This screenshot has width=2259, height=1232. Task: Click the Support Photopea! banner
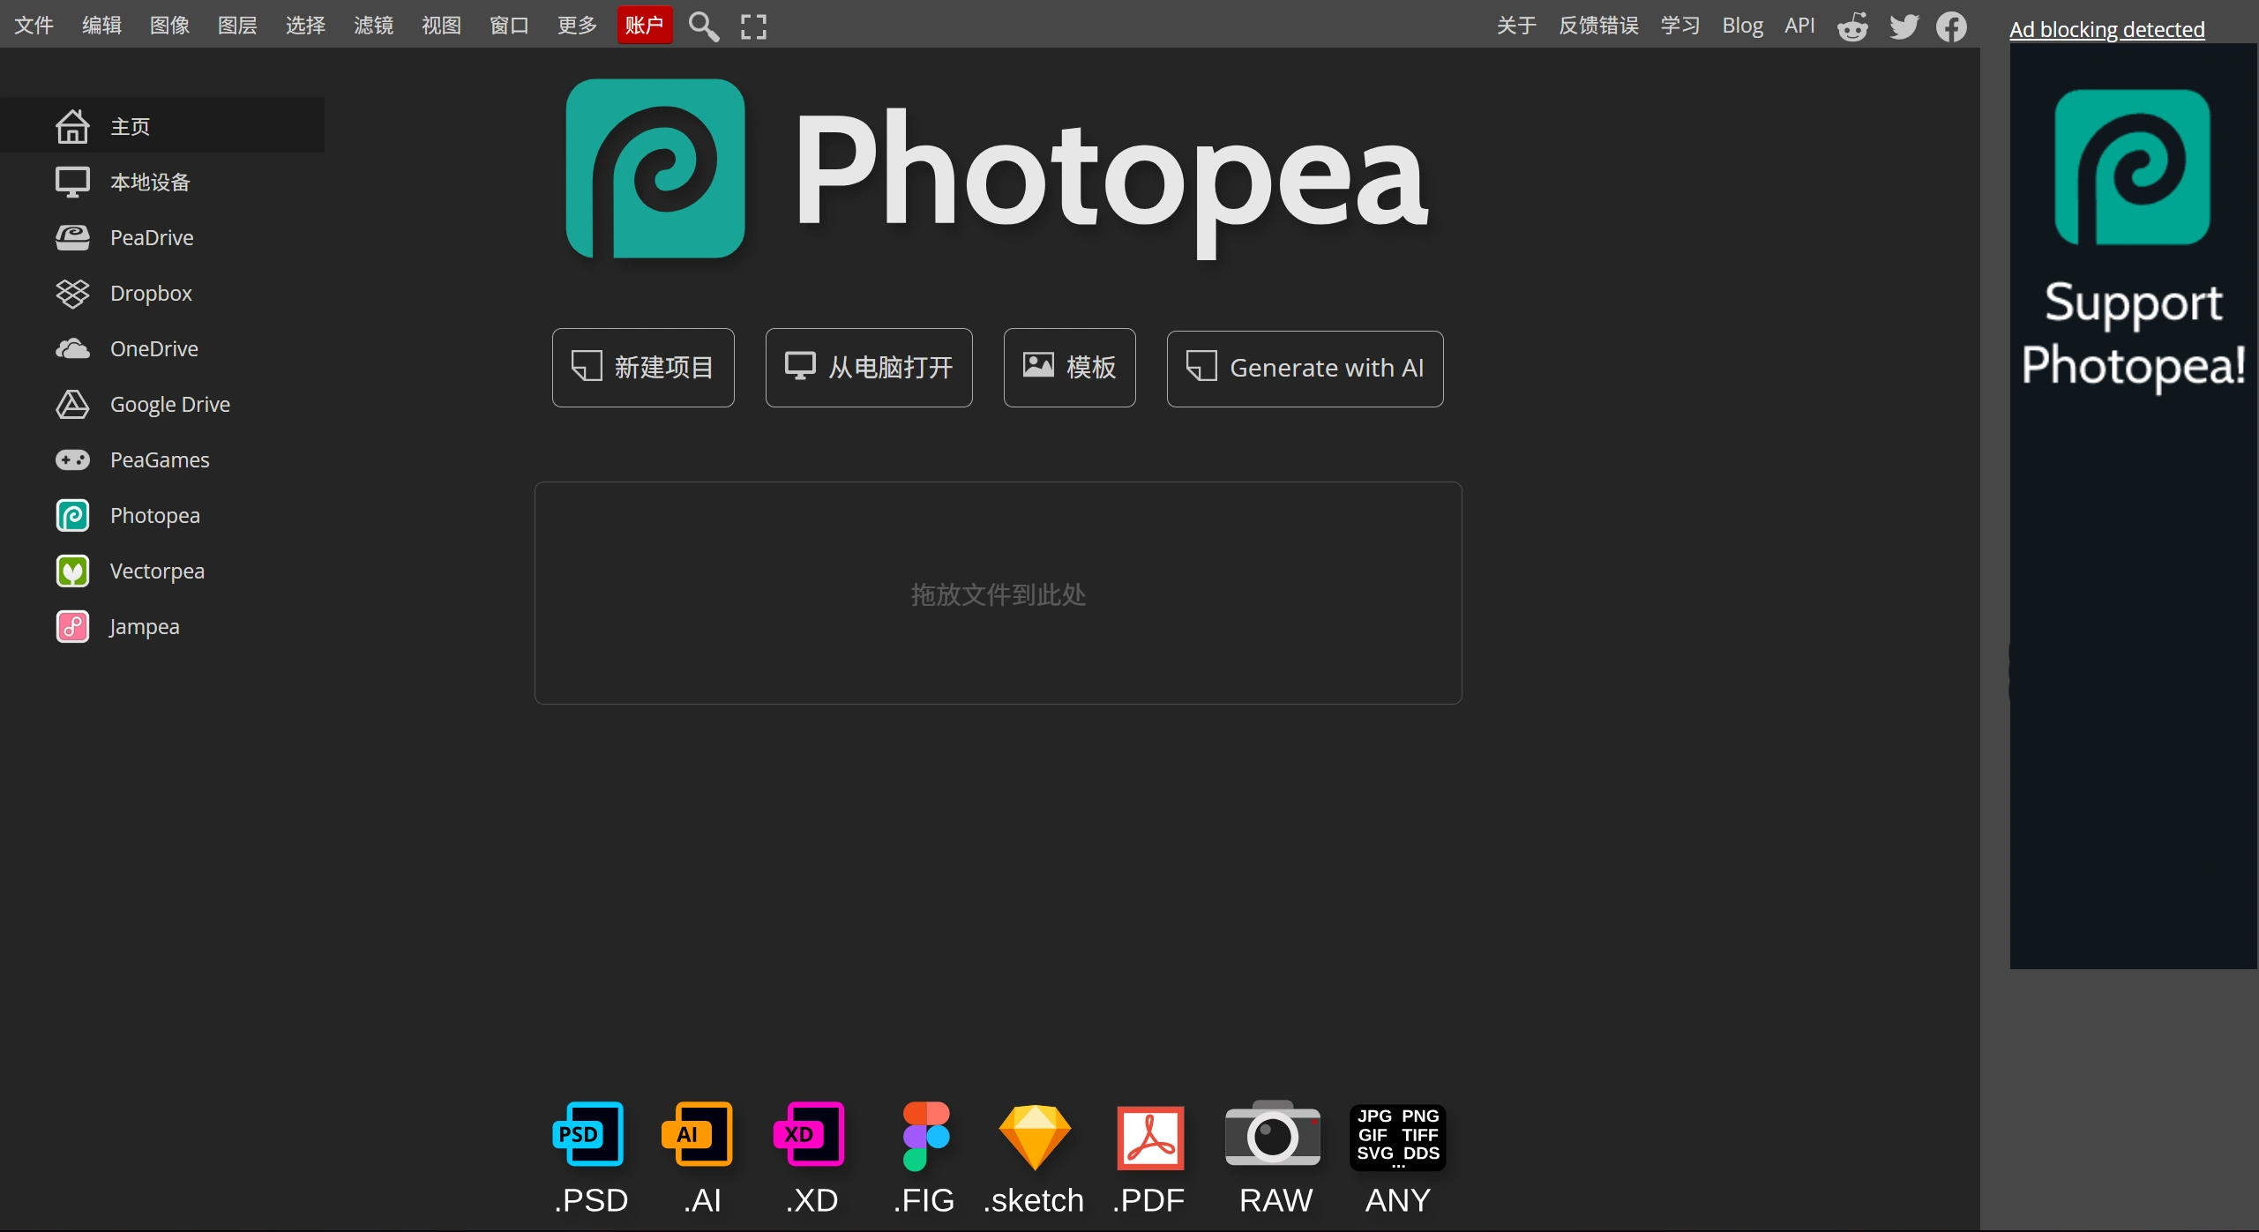point(2133,506)
